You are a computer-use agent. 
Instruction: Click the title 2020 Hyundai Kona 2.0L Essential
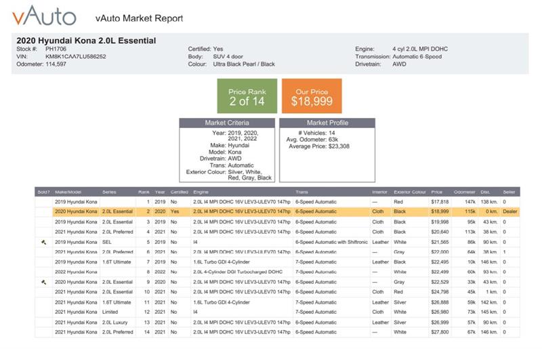pyautogui.click(x=86, y=41)
